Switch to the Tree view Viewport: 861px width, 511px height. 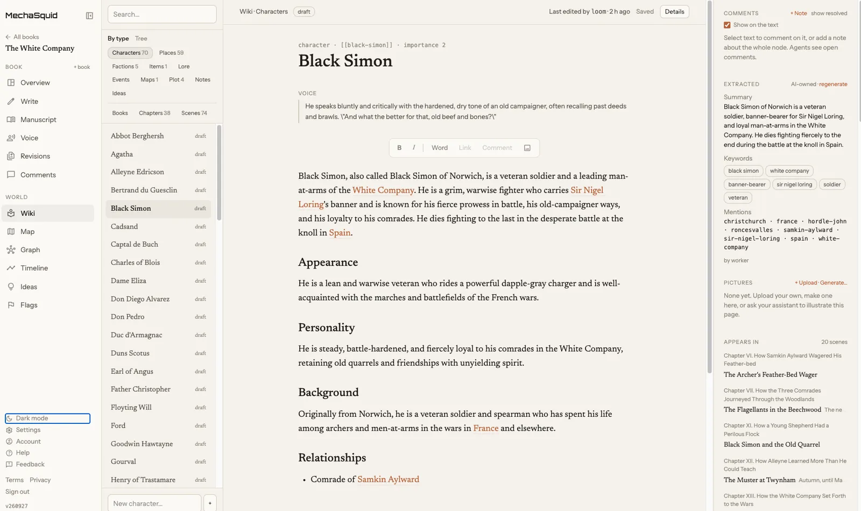[141, 39]
